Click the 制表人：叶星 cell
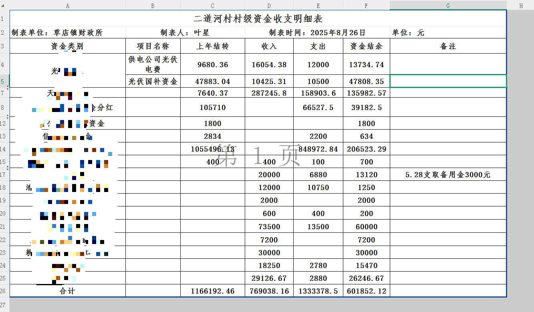Viewport: 534px width, 312px height. point(185,33)
